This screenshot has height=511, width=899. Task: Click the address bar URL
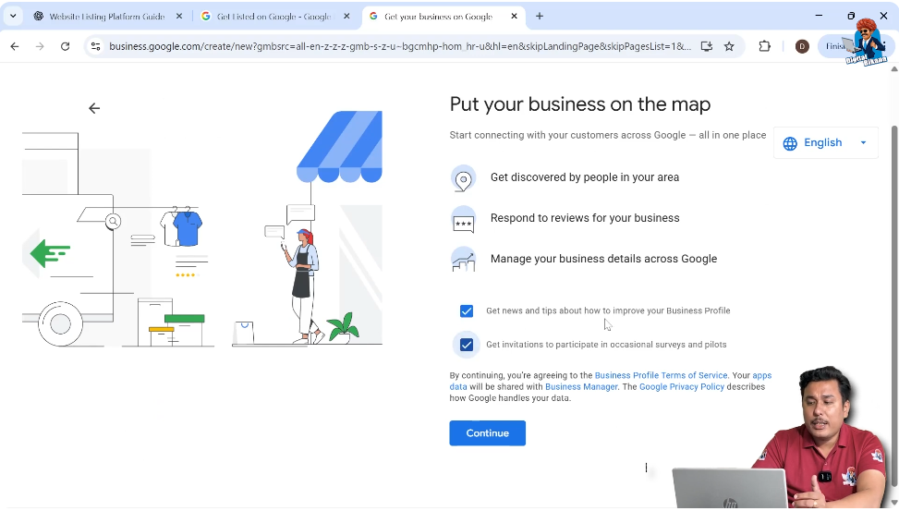click(x=400, y=46)
